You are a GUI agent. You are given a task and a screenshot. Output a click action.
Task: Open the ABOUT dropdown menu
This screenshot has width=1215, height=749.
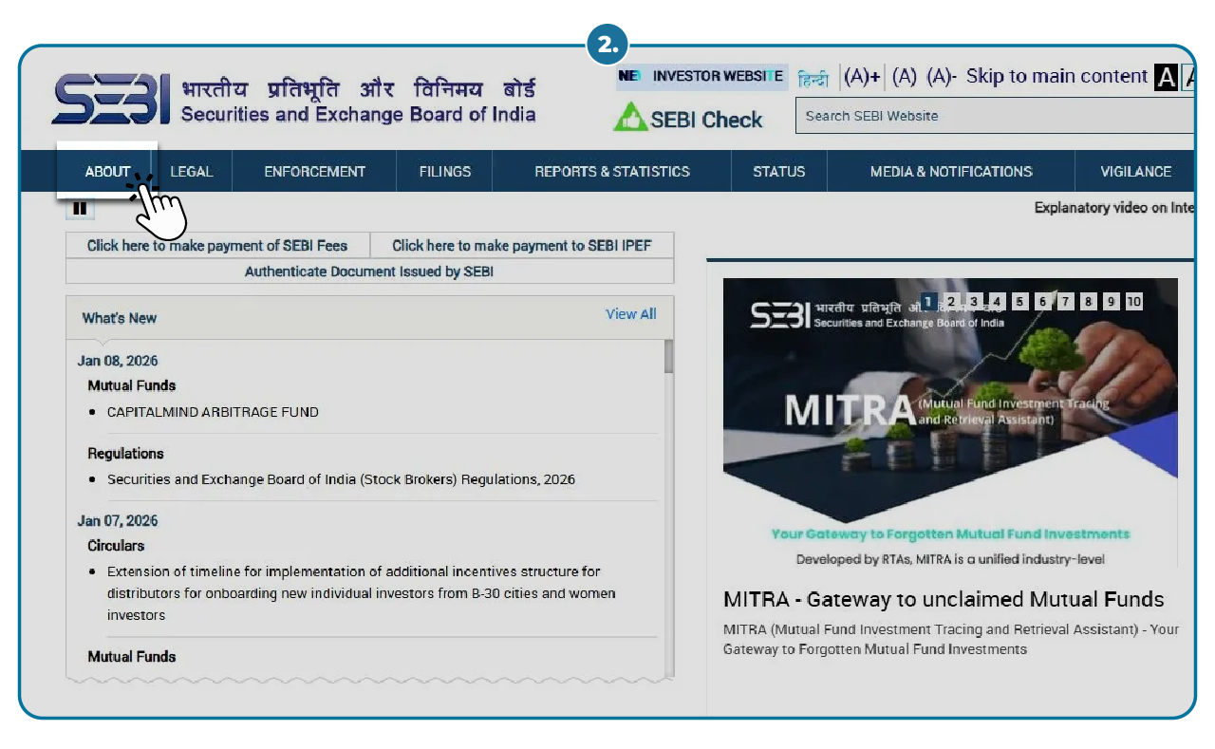(x=107, y=171)
